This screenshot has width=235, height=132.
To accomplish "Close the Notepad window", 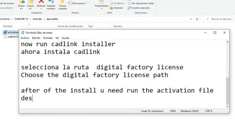I will [x=224, y=33].
